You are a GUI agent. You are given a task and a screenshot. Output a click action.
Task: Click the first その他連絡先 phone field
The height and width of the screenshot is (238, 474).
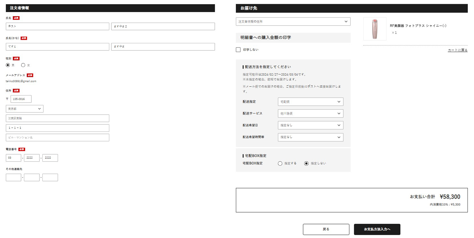point(13,177)
